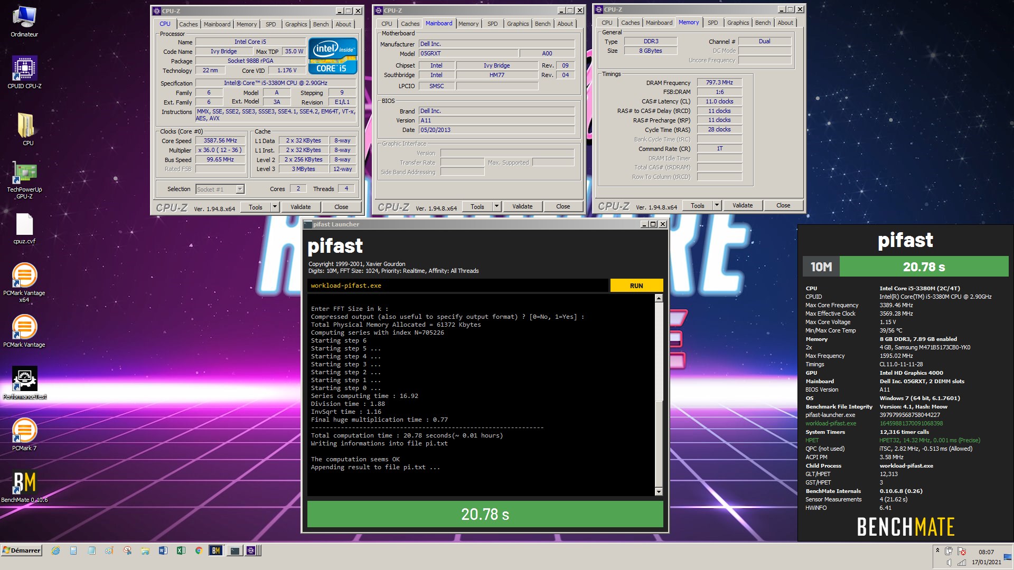
Task: Launch Chrome from the taskbar
Action: pyautogui.click(x=199, y=550)
